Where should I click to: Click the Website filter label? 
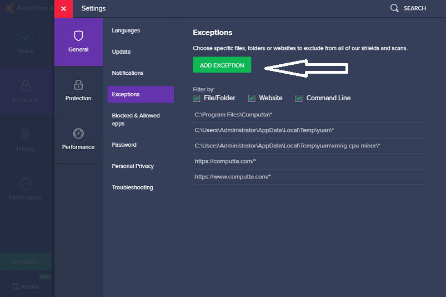(270, 98)
